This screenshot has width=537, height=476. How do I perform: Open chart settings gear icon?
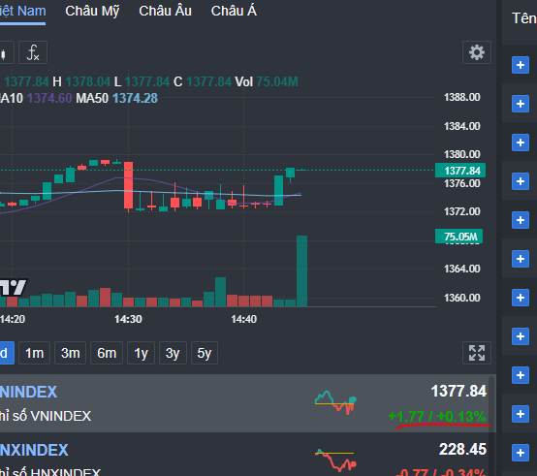tap(477, 52)
